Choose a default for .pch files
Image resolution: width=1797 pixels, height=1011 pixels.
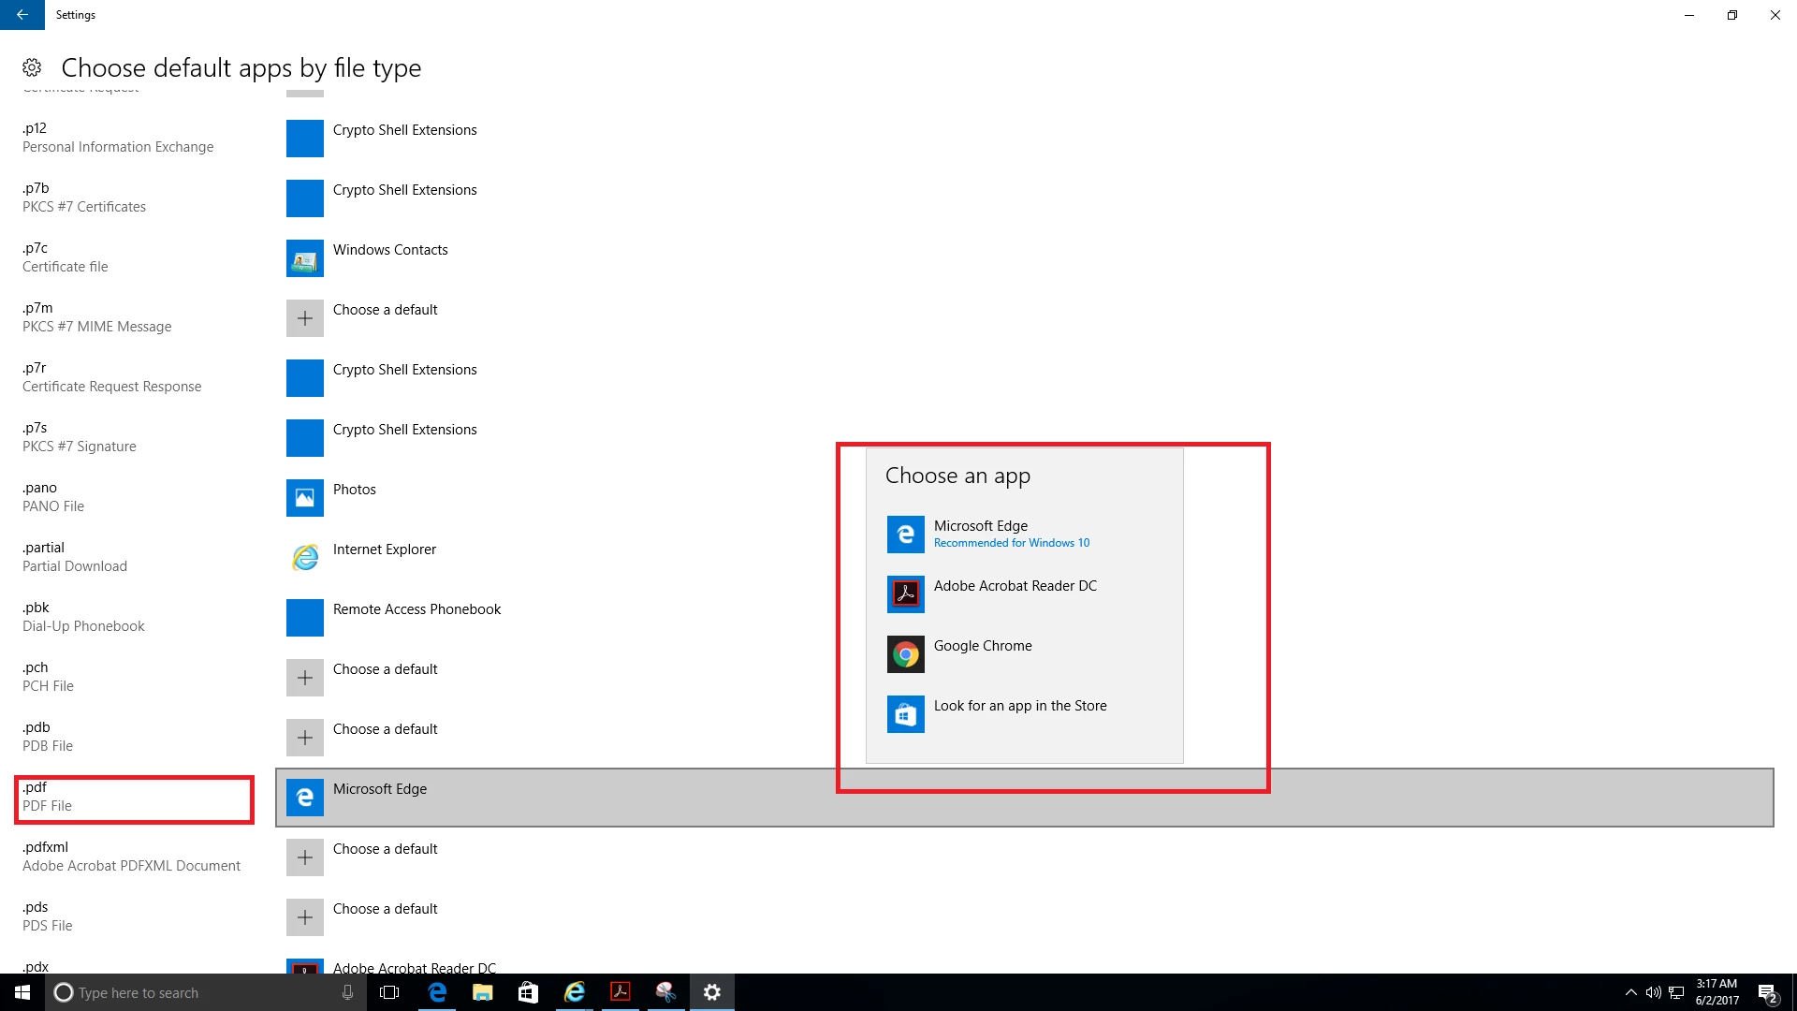(385, 669)
